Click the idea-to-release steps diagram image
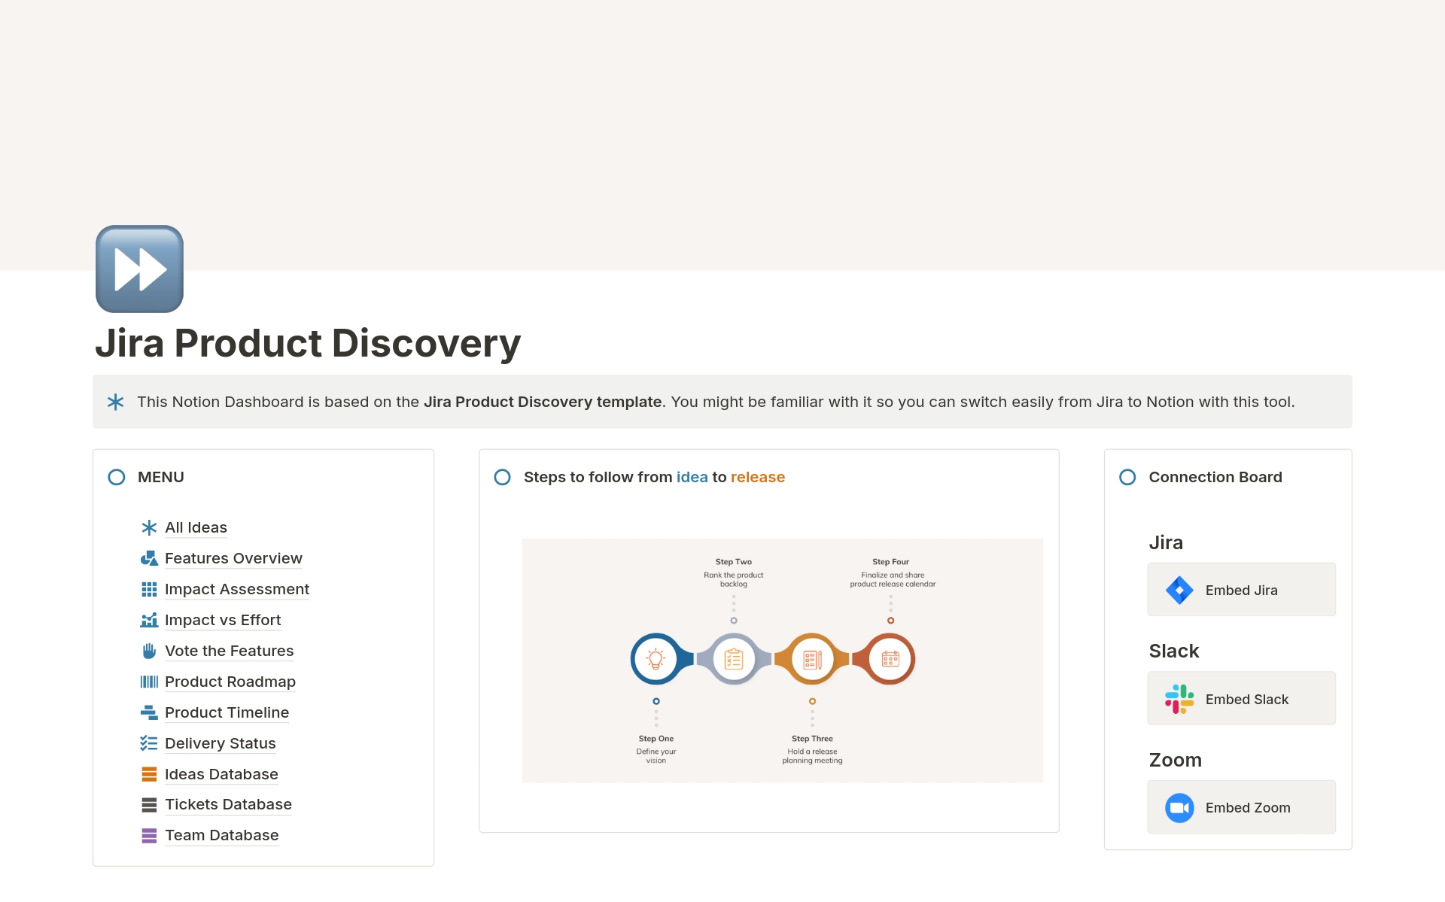 [x=782, y=660]
